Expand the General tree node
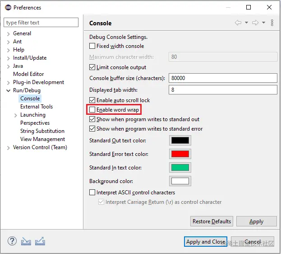 click(x=8, y=34)
